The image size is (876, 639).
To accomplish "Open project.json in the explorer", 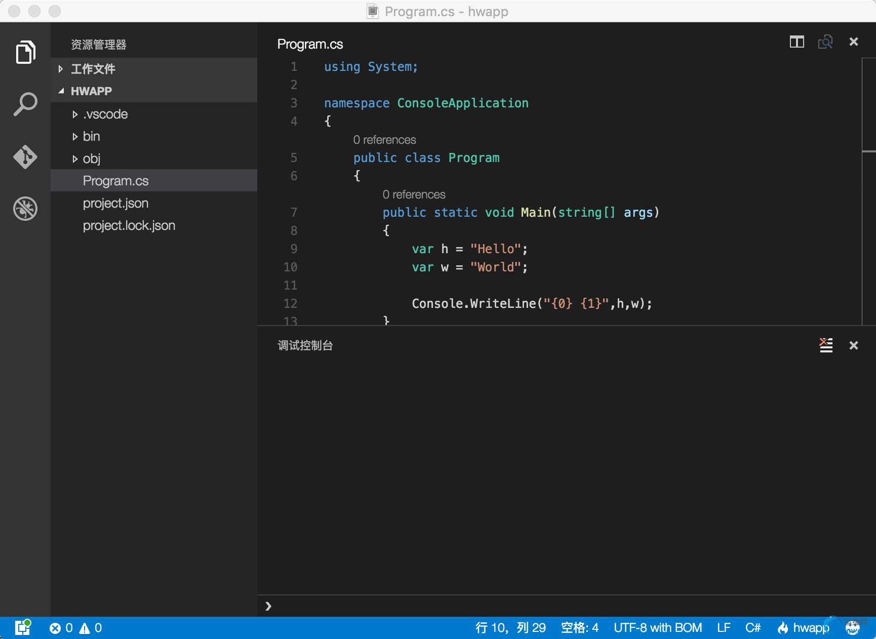I will tap(115, 204).
